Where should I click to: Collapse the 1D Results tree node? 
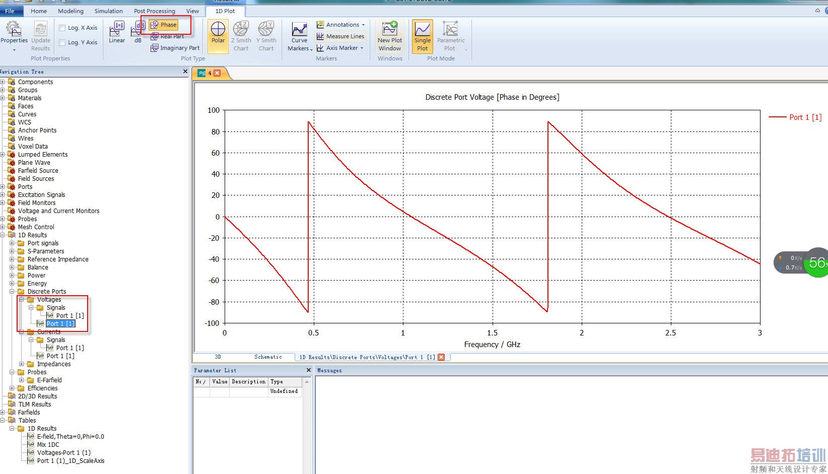click(3, 235)
